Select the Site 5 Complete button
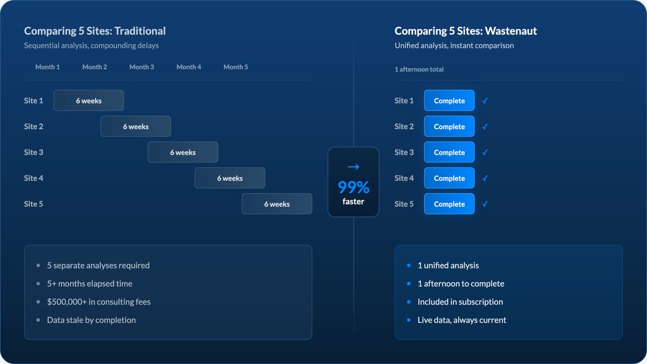Image resolution: width=647 pixels, height=364 pixels. click(449, 204)
